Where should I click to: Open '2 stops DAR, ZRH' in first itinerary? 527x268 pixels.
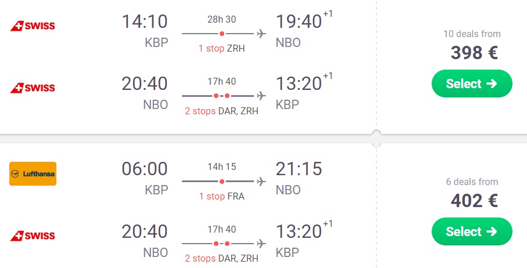[x=222, y=111]
